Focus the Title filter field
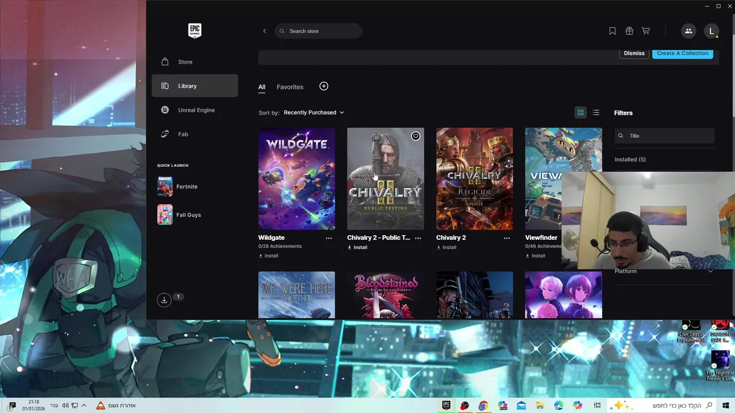The image size is (735, 413). tap(664, 136)
